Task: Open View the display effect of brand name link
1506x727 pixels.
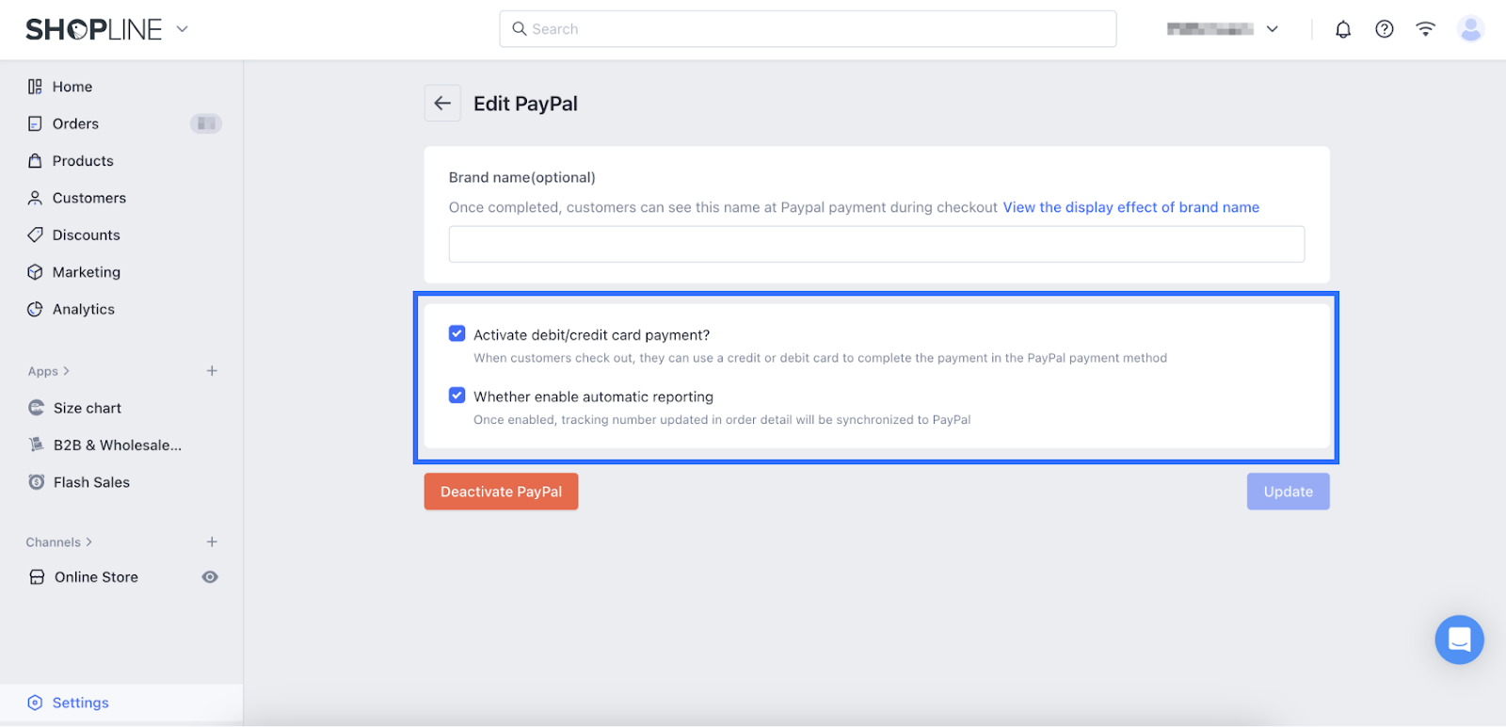Action: point(1130,207)
